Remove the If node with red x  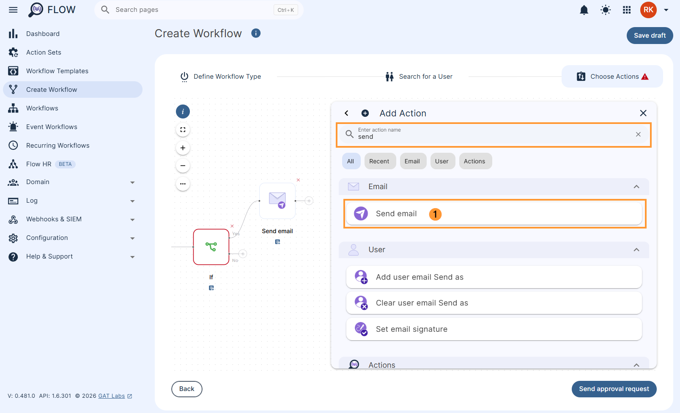(x=232, y=226)
